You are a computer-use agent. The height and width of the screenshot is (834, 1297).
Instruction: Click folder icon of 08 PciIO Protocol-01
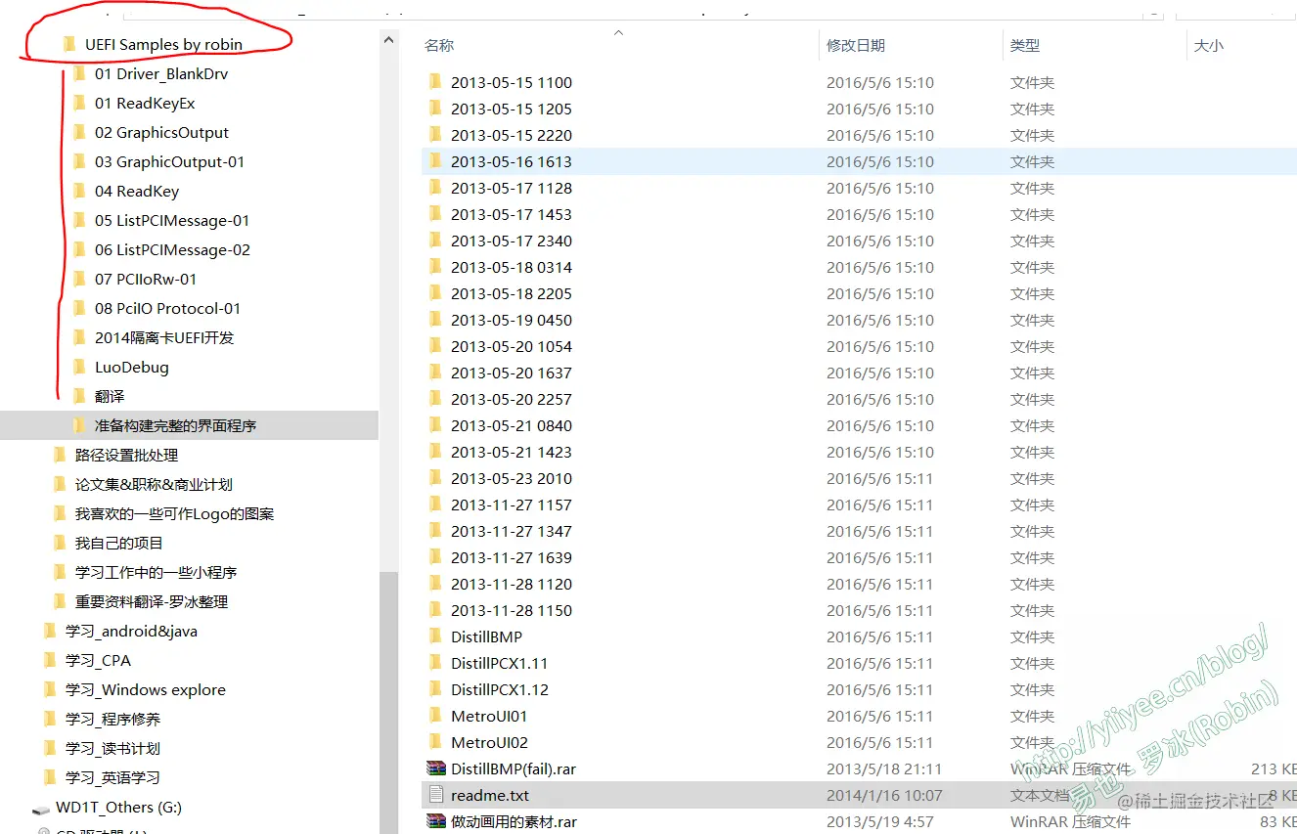(x=79, y=309)
